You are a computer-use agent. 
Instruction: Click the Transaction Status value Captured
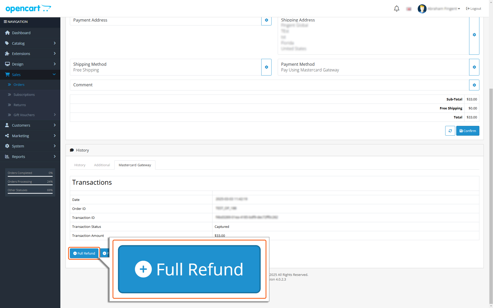point(222,227)
